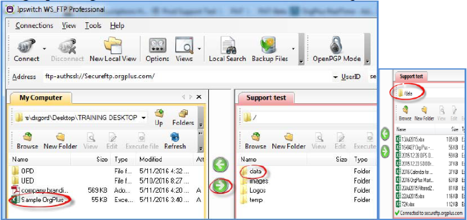The image size is (467, 220).
Task: Click Browse in the Support test pane
Action: click(256, 141)
